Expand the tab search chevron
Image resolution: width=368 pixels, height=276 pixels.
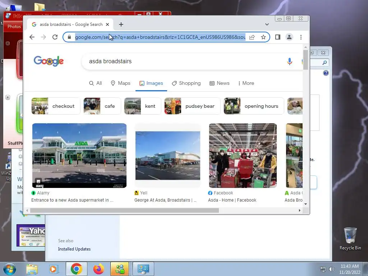point(267,24)
